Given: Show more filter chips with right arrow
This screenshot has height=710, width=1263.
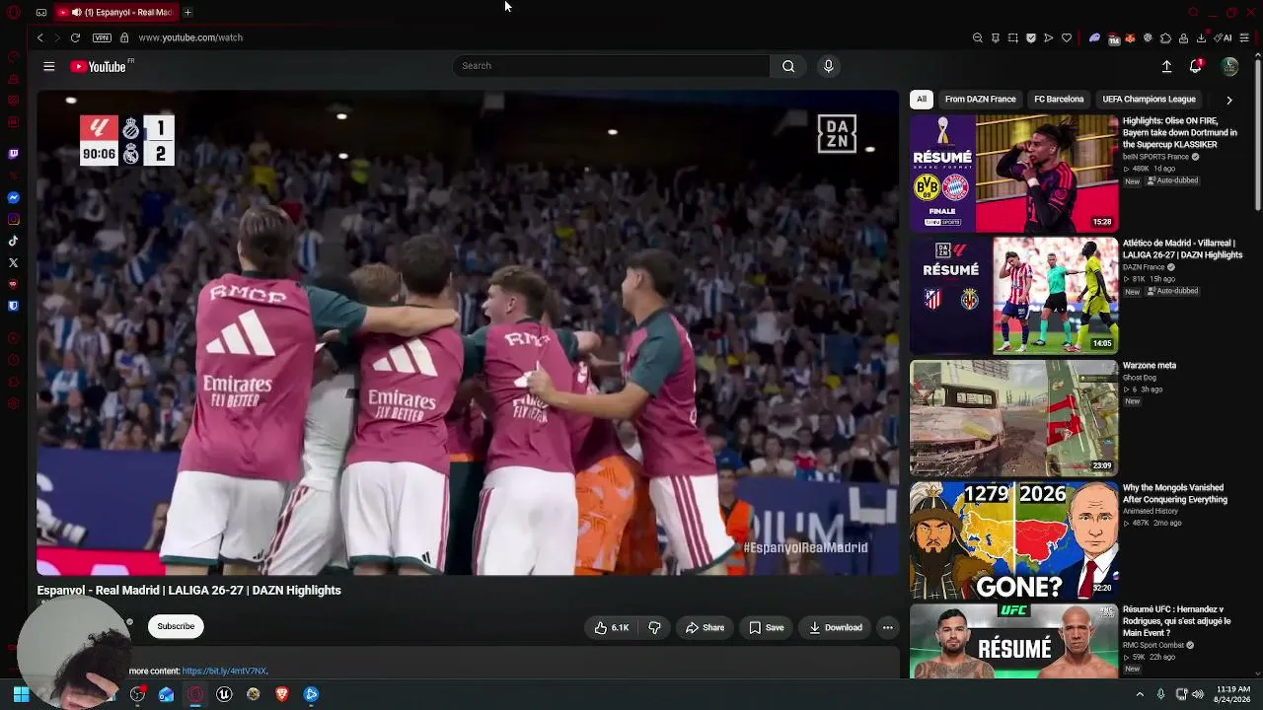Looking at the screenshot, I should click(1228, 100).
